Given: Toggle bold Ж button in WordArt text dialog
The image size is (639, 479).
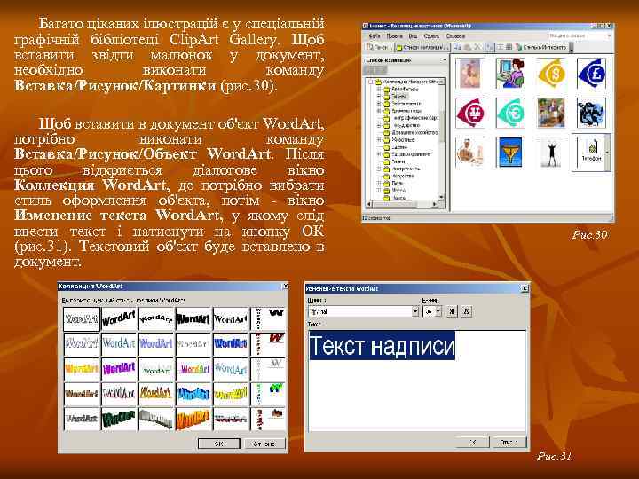Looking at the screenshot, I should pyautogui.click(x=452, y=311).
